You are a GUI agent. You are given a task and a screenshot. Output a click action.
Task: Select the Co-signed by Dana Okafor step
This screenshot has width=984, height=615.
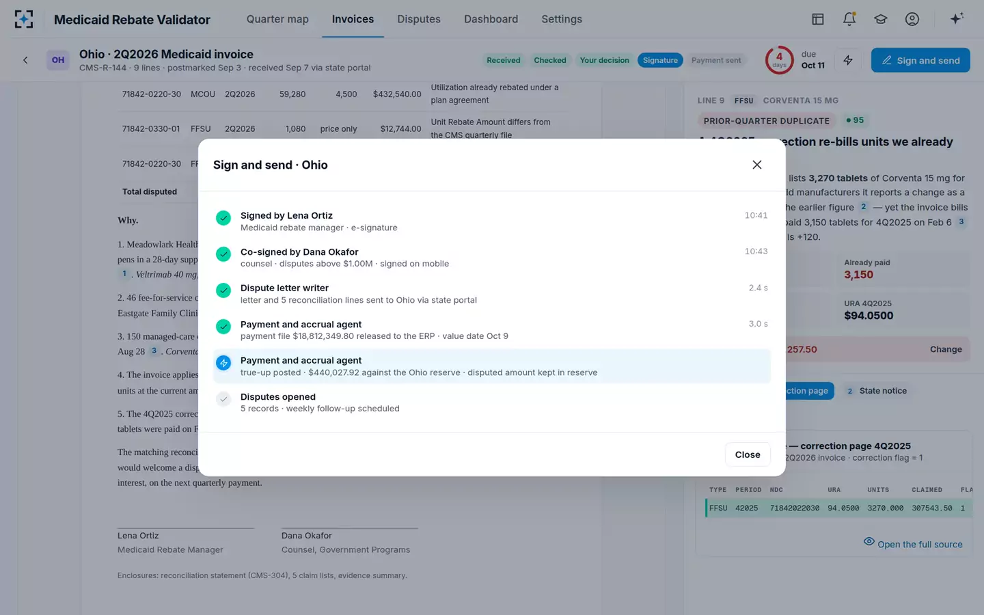tap(491, 258)
